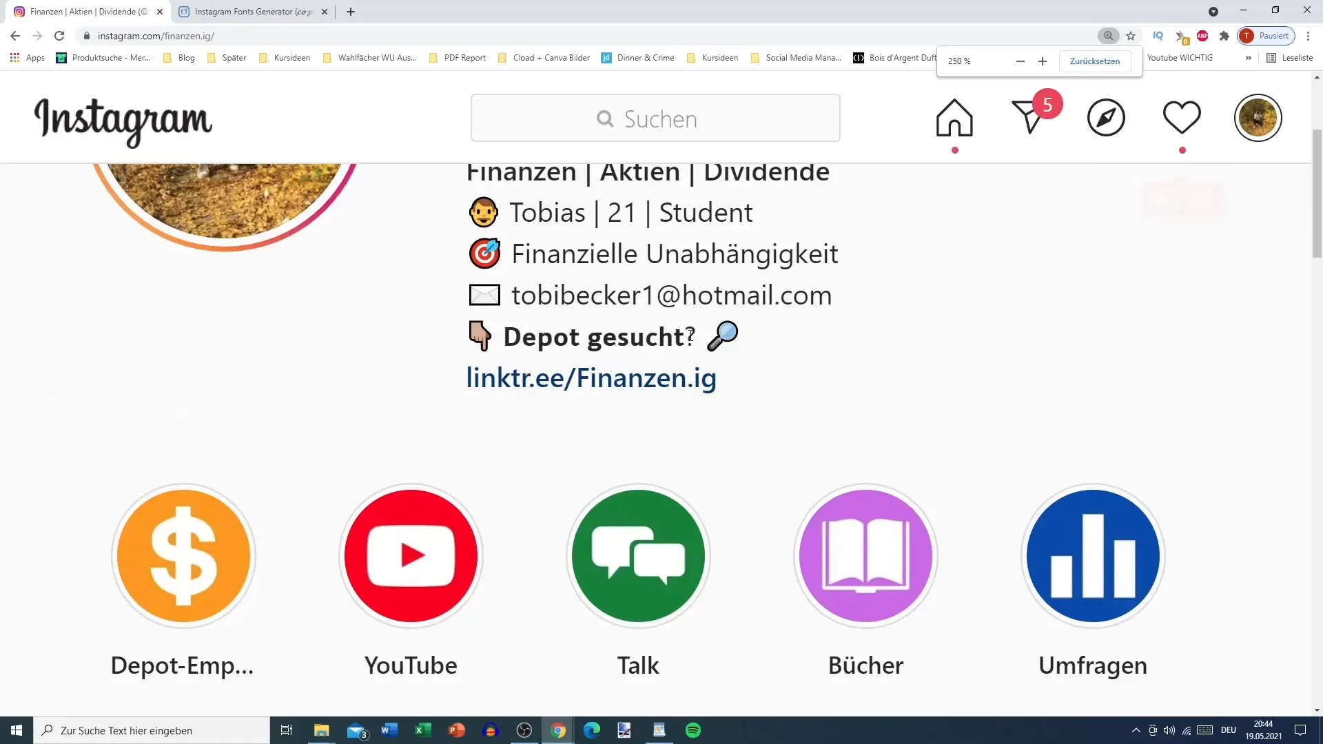The image size is (1323, 744).
Task: Click the Depot gesucht? text
Action: coord(599,337)
